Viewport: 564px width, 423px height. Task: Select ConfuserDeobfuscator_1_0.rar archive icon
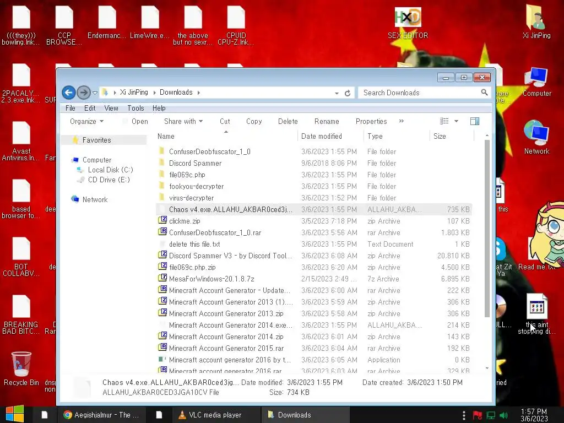[162, 232]
